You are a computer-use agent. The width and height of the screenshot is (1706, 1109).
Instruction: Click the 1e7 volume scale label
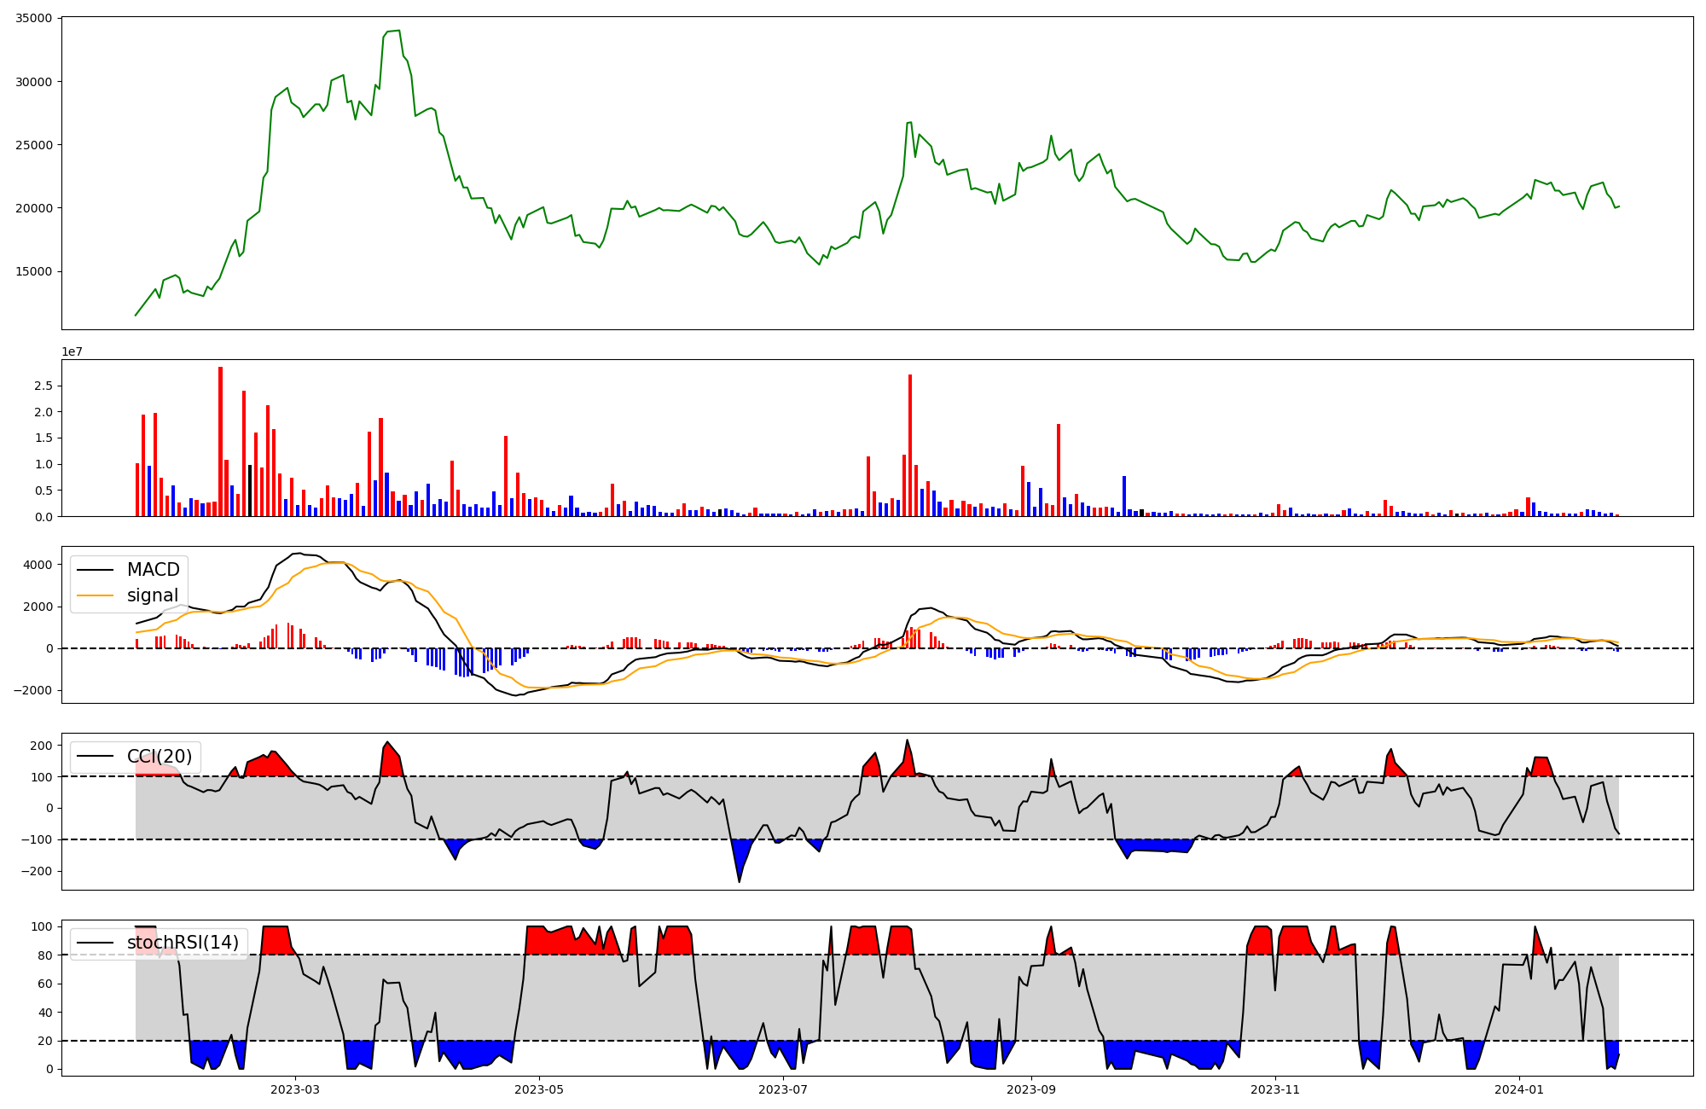pos(72,351)
